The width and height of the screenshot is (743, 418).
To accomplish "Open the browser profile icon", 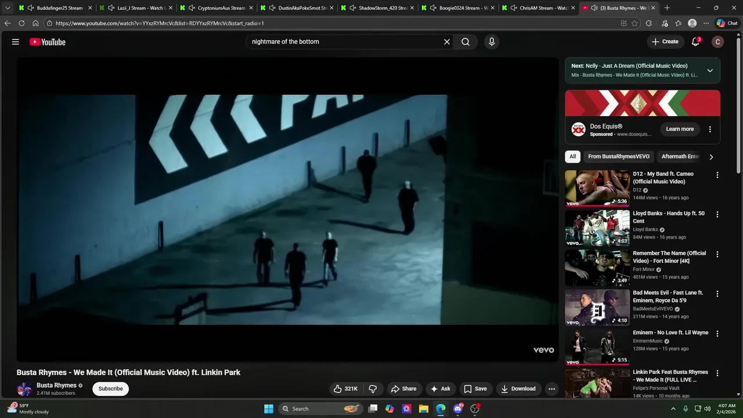I will 692,23.
